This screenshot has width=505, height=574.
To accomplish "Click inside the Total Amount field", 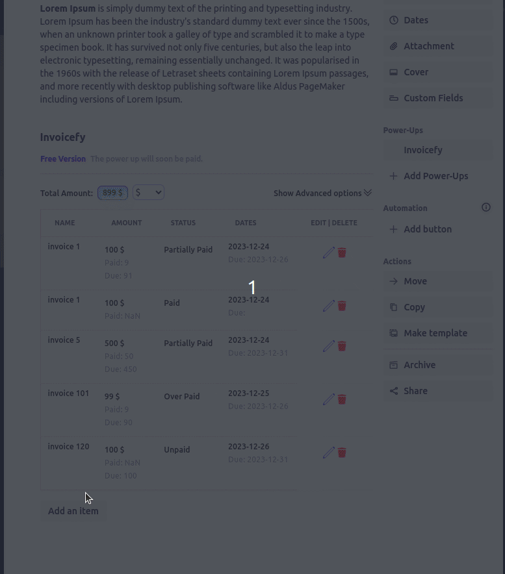I will click(x=112, y=192).
